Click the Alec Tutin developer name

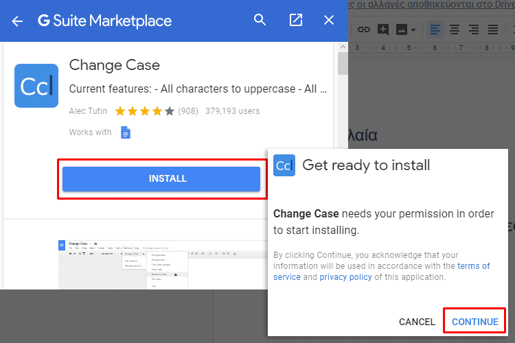tap(88, 111)
